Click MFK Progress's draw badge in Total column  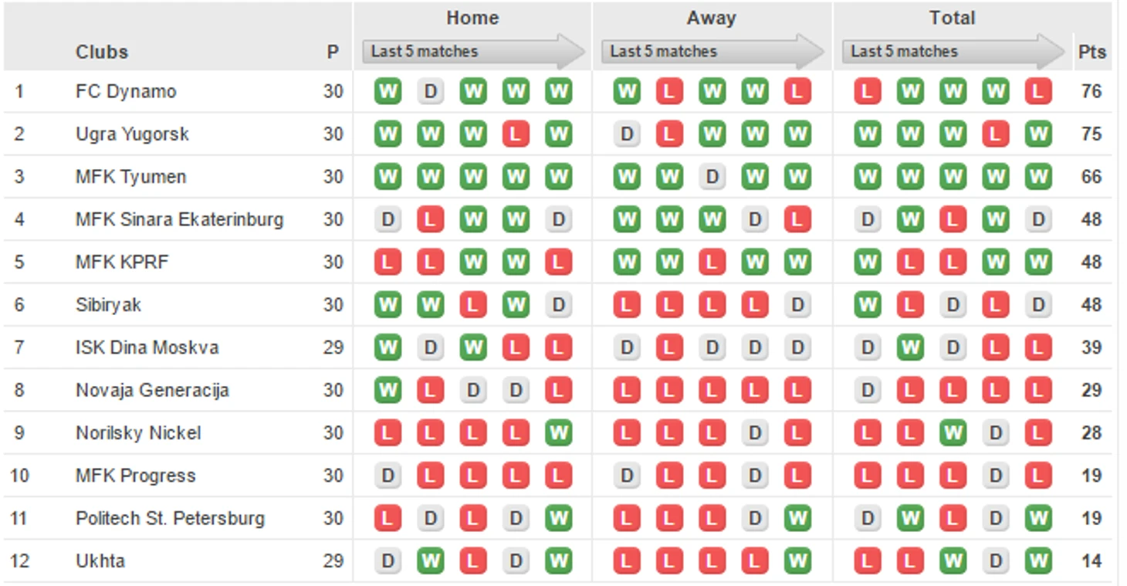(996, 476)
